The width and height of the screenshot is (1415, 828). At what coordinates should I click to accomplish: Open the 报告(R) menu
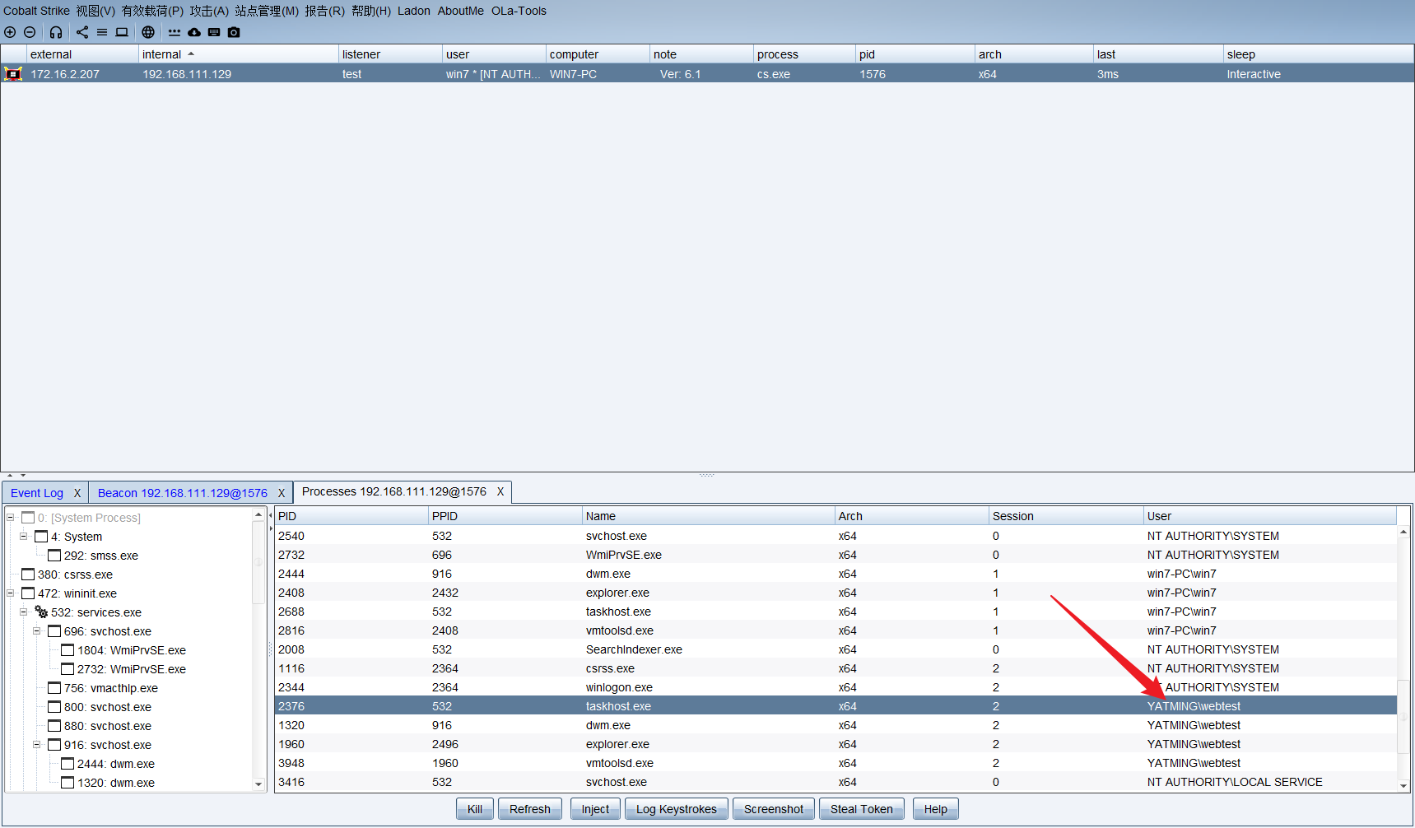coord(324,11)
